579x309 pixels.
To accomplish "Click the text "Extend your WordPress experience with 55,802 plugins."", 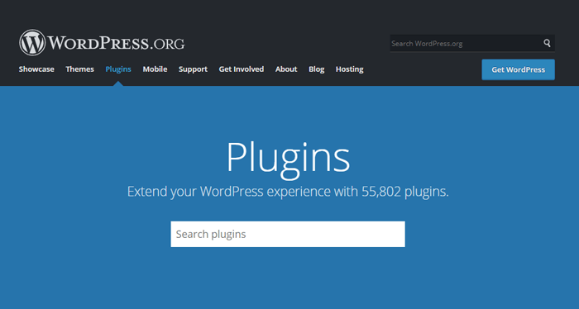I will 288,192.
